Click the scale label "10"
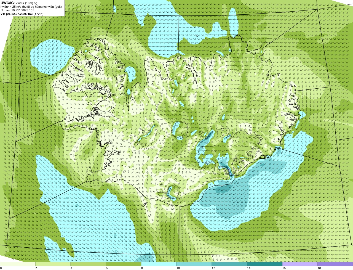Viewport: 353px width, 270px height. tap(178, 268)
